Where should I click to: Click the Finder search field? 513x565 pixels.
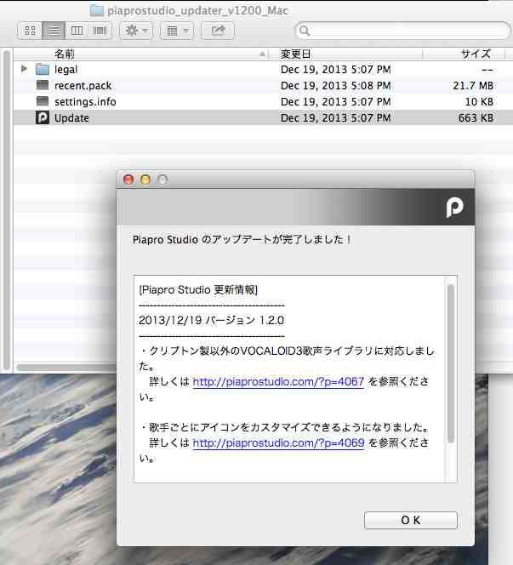pyautogui.click(x=400, y=31)
